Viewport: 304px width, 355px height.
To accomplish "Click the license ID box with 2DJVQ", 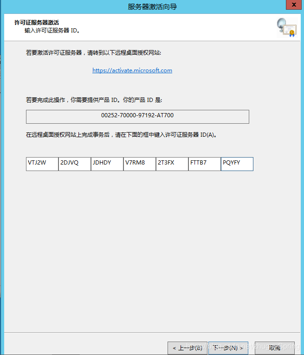I will pos(75,164).
